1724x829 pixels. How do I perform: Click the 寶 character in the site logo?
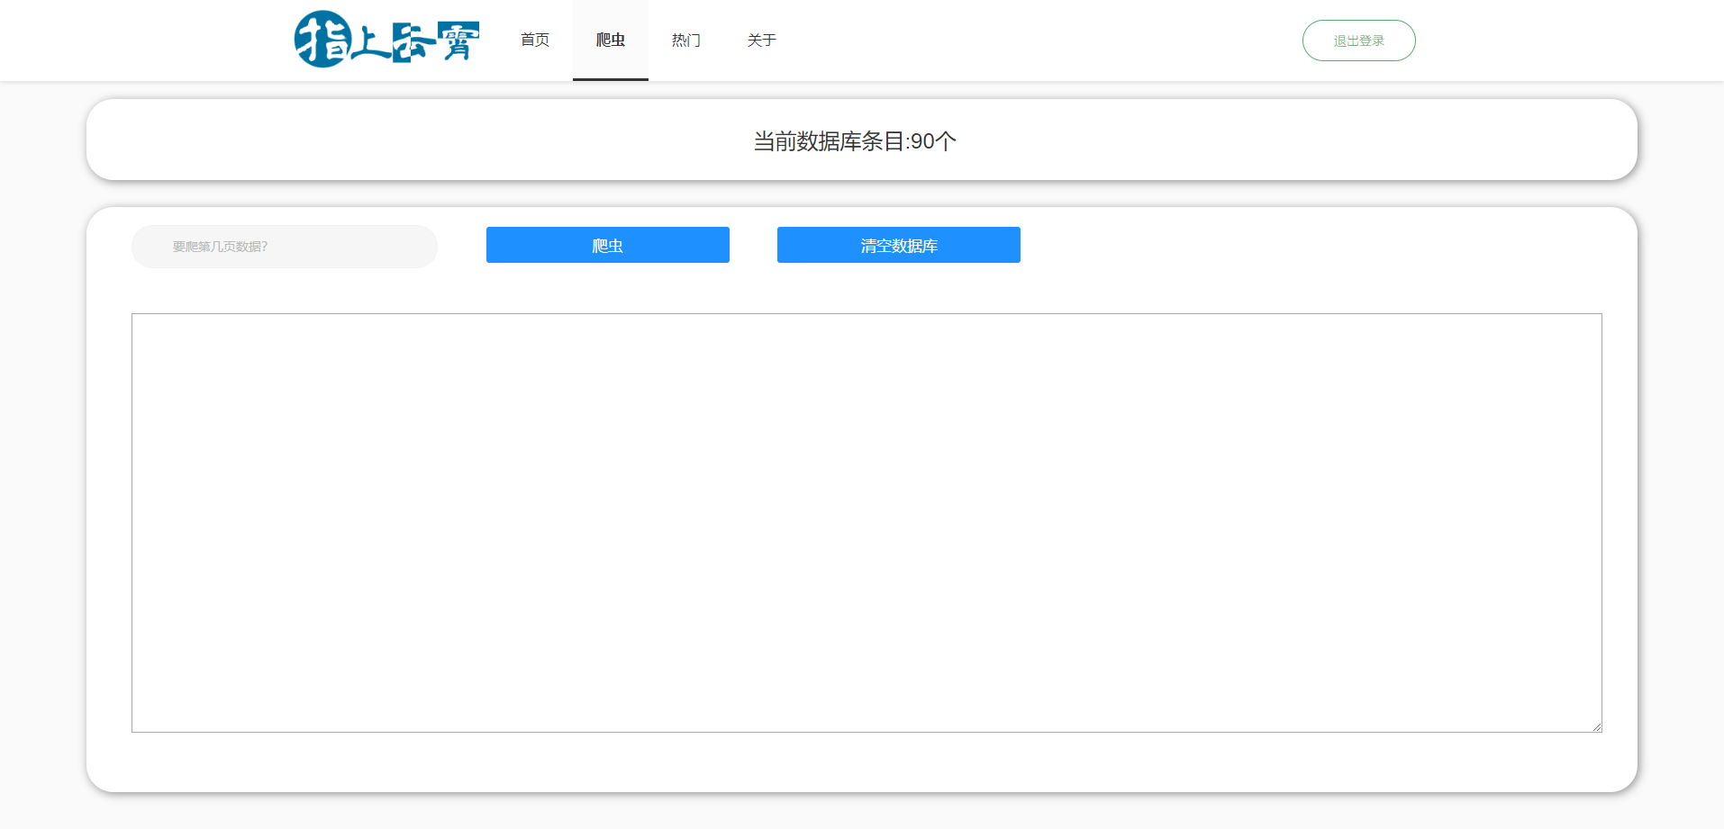tap(458, 41)
